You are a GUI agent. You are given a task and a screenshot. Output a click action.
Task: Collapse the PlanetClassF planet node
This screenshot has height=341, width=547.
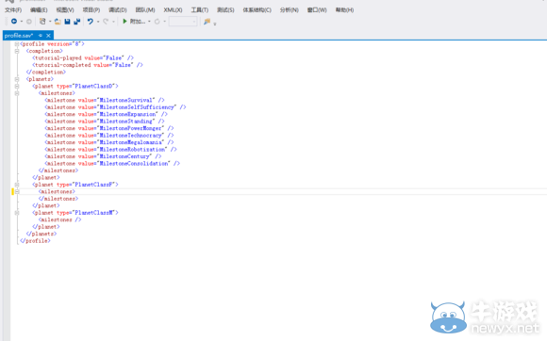(17, 185)
